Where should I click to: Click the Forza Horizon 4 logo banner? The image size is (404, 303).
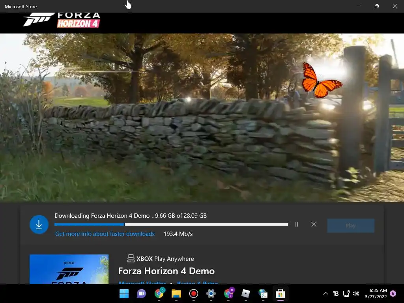62,20
